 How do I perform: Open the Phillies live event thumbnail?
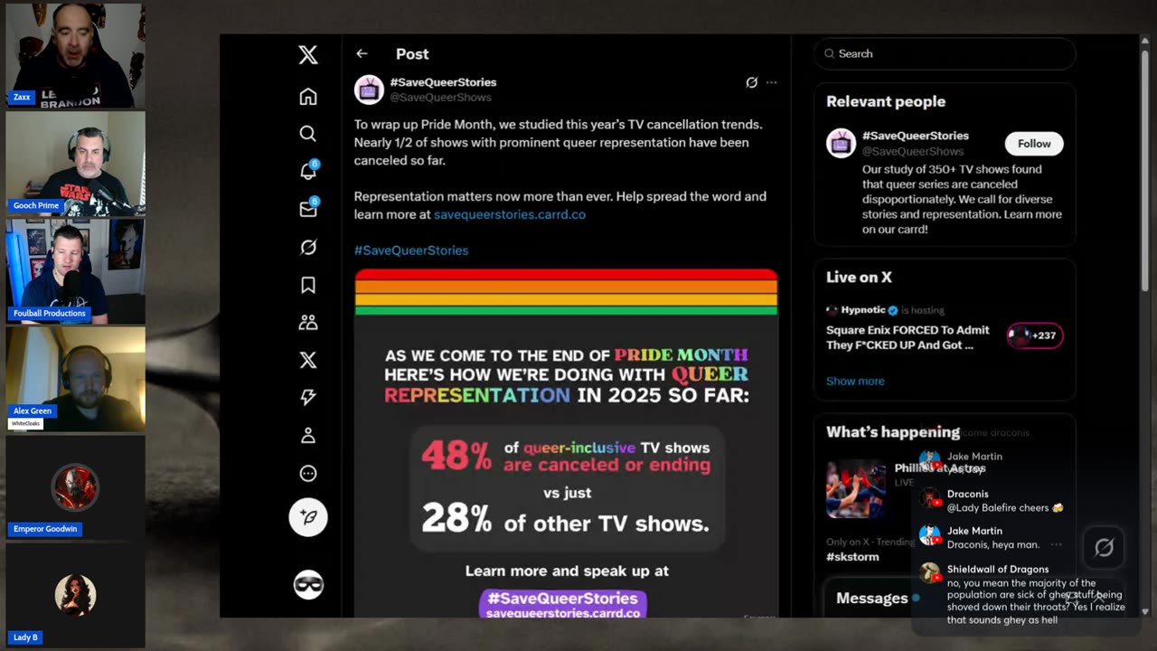tap(856, 488)
